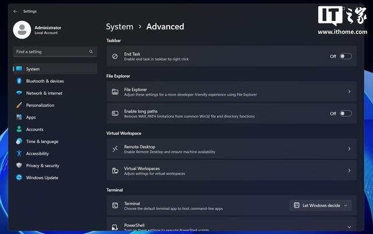Enable the long paths toggle

(346, 114)
